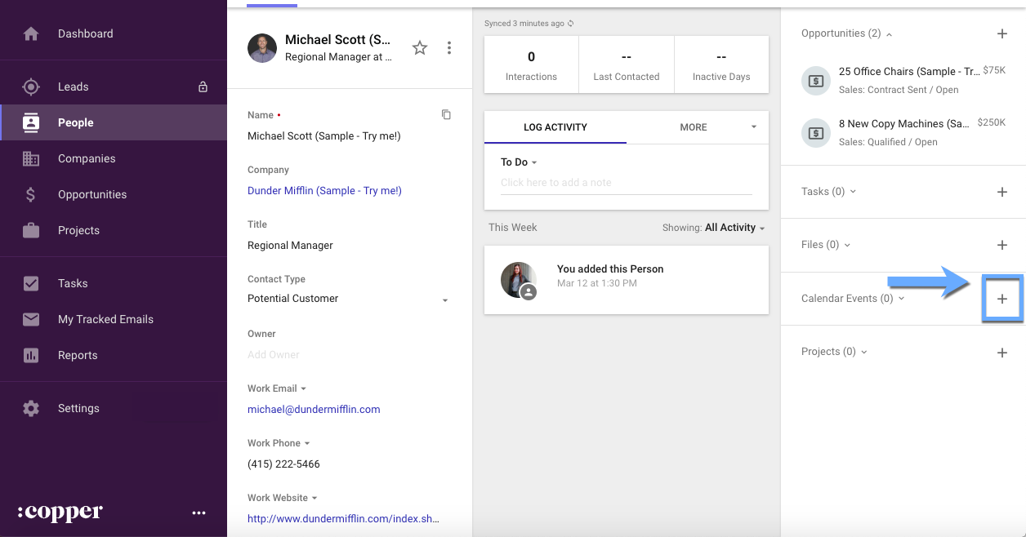Open the three-dot contact options menu
The height and width of the screenshot is (537, 1026).
pyautogui.click(x=449, y=48)
